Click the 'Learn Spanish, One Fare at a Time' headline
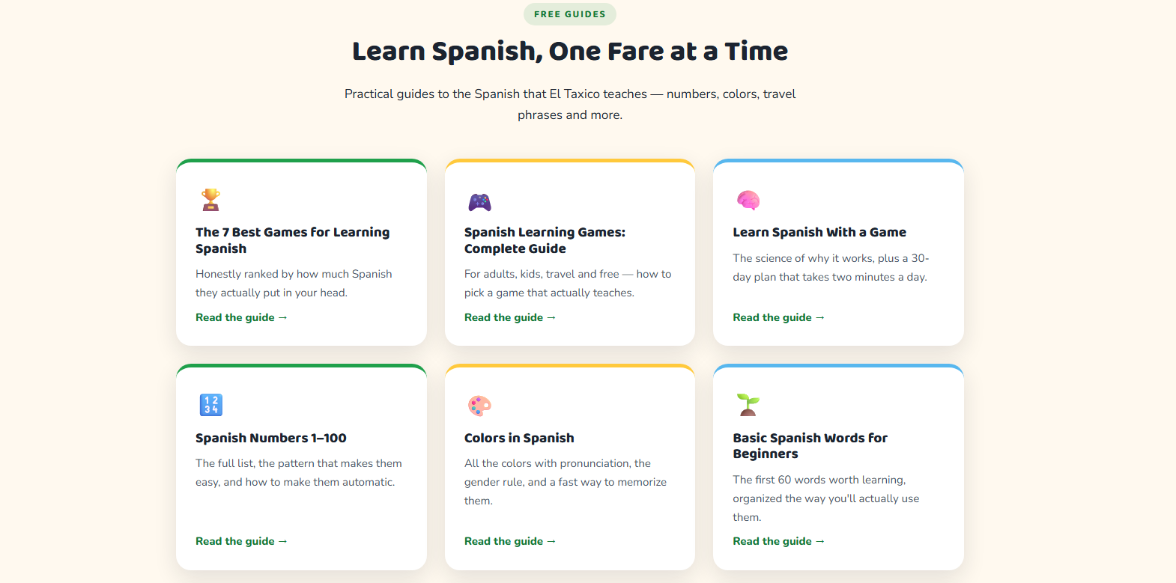Screen dimensions: 1176x583 570,51
